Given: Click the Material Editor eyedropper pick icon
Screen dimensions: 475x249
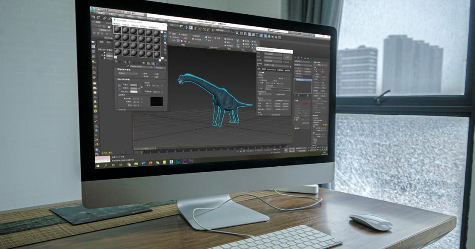Looking at the screenshot, I should (x=127, y=66).
